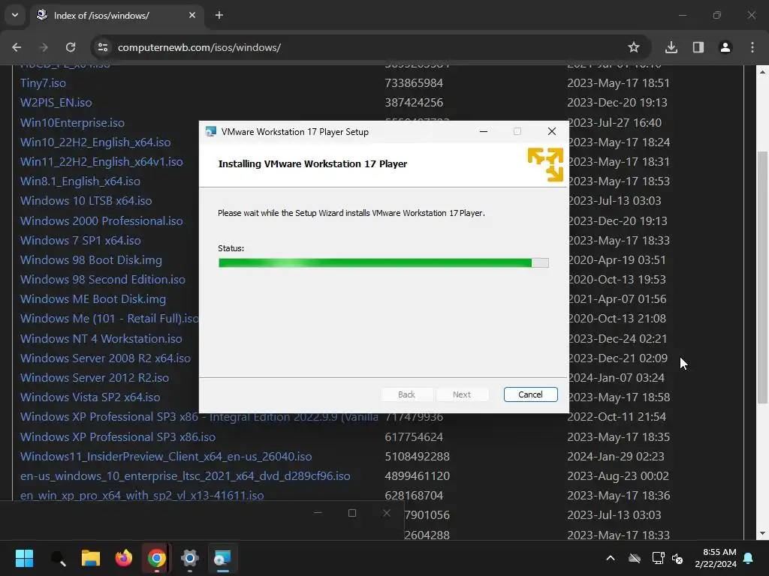Viewport: 769px width, 576px height.
Task: Open the Win10Enterprise.iso link
Action: click(x=72, y=123)
